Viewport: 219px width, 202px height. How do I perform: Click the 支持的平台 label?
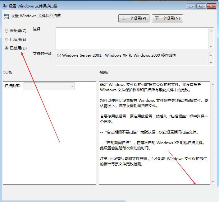(x=43, y=54)
